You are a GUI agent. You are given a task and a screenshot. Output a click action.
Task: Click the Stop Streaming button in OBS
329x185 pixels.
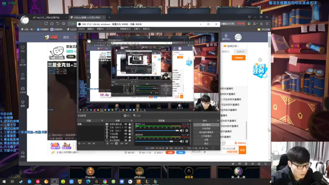click(206, 125)
